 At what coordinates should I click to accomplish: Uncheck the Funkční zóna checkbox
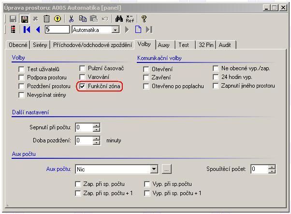coord(83,86)
